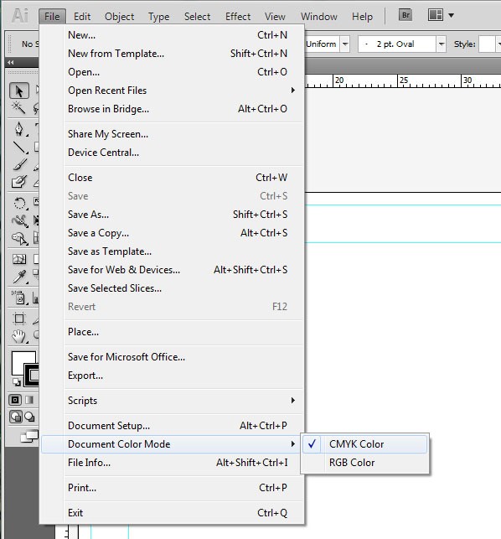
Task: Select the Paintbrush tool
Action: pyautogui.click(x=20, y=164)
